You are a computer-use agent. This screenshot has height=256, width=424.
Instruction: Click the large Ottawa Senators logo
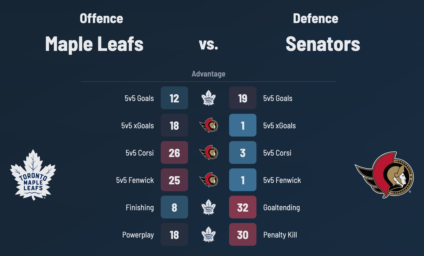(384, 175)
